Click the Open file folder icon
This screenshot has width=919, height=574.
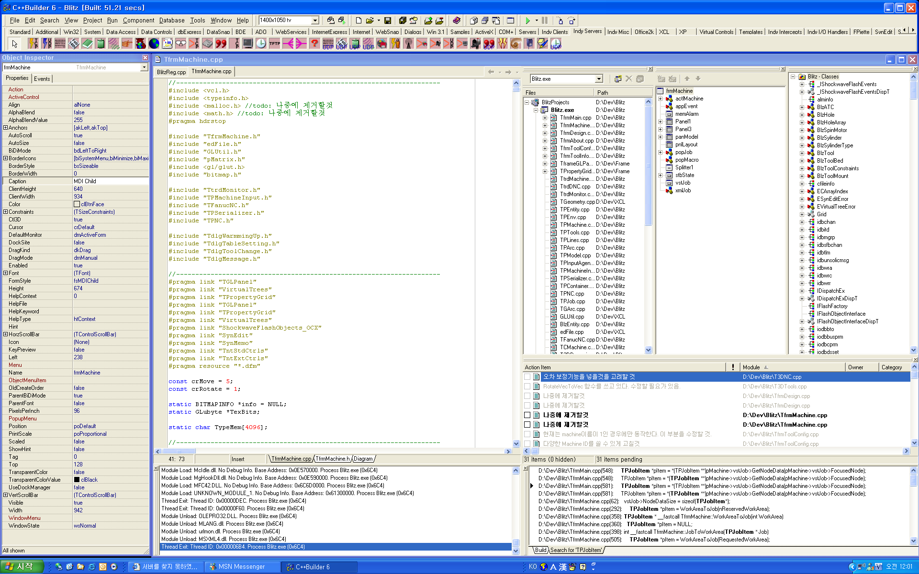(370, 21)
